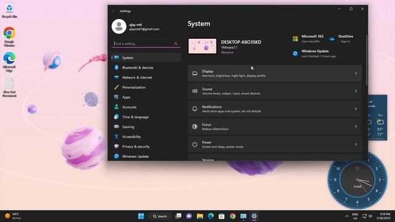Open Microsoft Edge desktop shortcut

point(9,62)
